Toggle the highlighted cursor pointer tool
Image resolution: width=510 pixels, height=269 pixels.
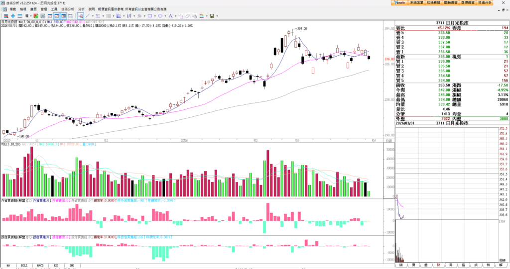(x=80, y=16)
